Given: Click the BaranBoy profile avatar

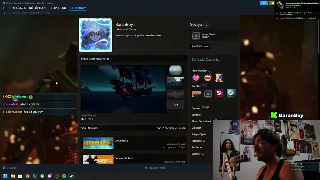Looking at the screenshot, I should point(95,35).
